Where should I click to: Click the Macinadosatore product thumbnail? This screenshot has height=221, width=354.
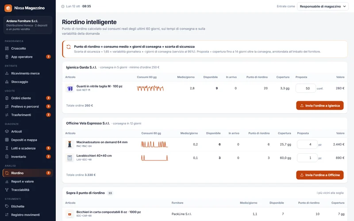pos(70,145)
